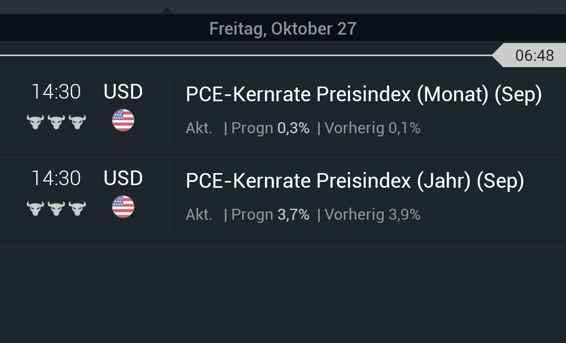Click the US flag icon of the monthly PCE event
Viewport: 566px width, 343px height.
click(x=124, y=120)
